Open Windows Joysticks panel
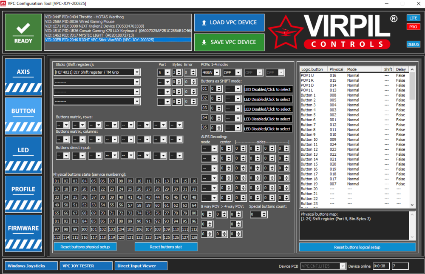This screenshot has width=425, height=274. pyautogui.click(x=31, y=266)
